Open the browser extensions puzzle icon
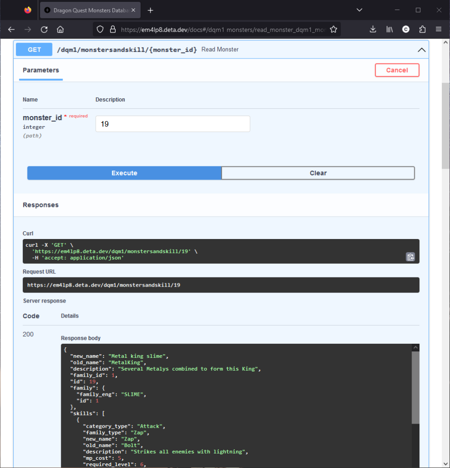Viewport: 450px width, 468px height. click(422, 29)
